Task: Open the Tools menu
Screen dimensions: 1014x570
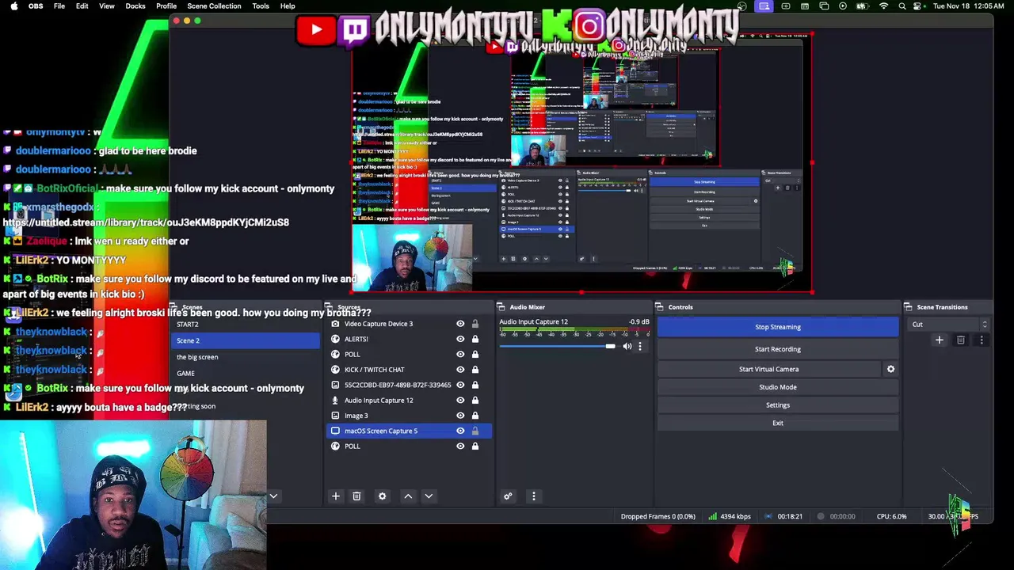Action: (261, 6)
